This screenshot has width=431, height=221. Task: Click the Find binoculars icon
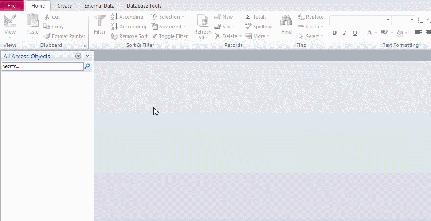click(286, 21)
